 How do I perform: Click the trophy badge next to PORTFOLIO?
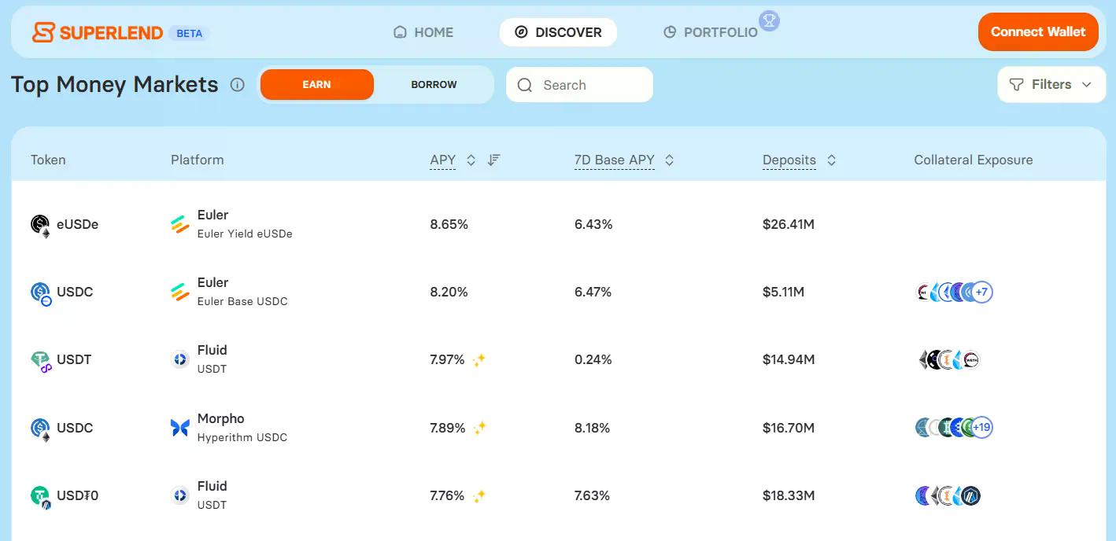pyautogui.click(x=769, y=21)
